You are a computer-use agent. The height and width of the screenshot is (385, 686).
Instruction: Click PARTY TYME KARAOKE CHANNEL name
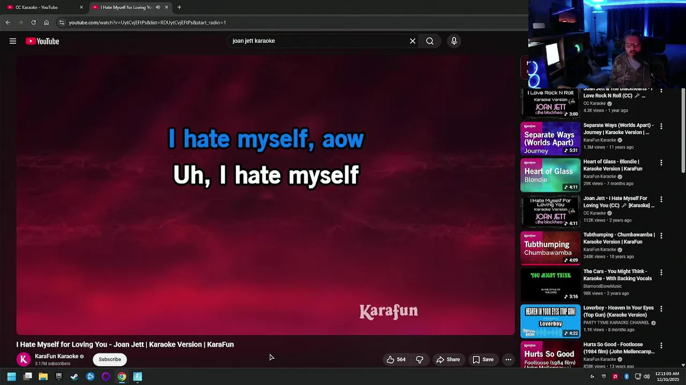pyautogui.click(x=616, y=322)
